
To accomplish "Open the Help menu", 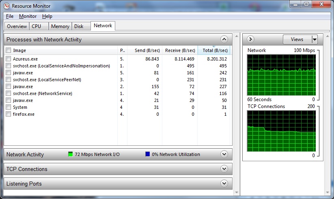I will [x=47, y=16].
